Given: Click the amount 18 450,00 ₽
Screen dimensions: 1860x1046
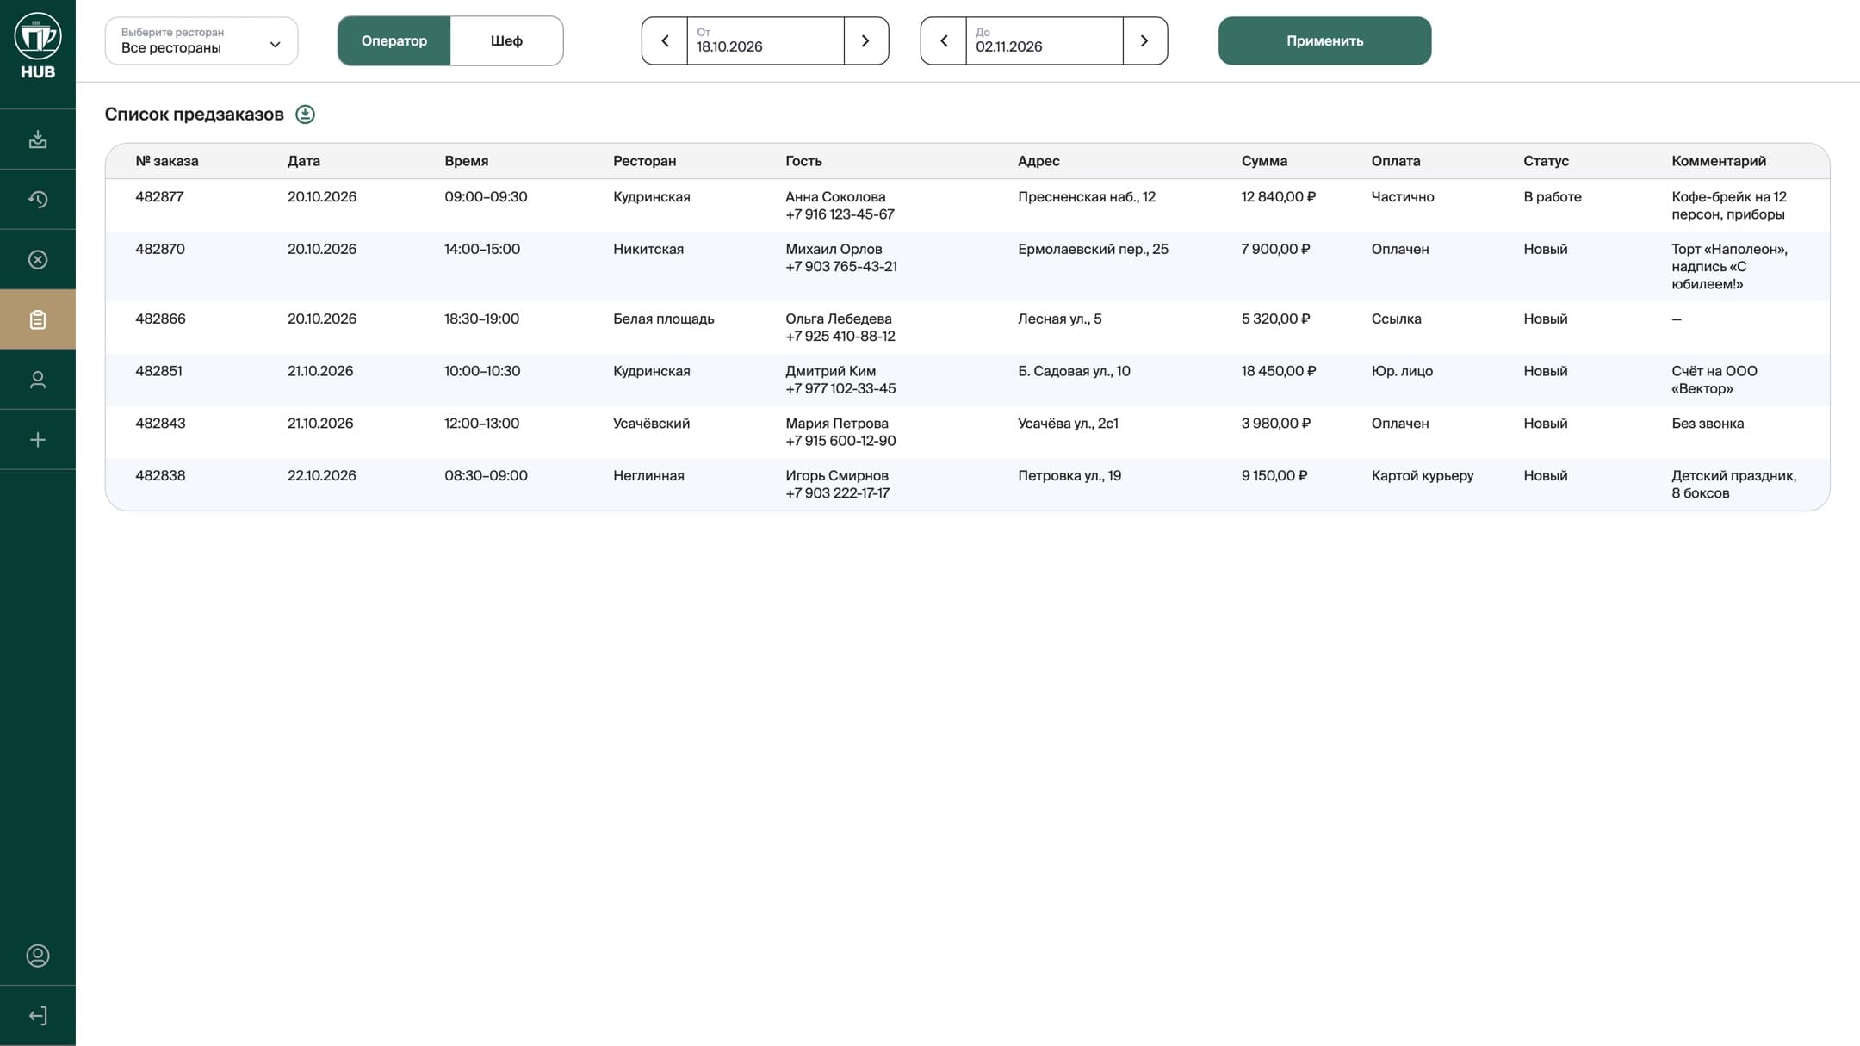Looking at the screenshot, I should pyautogui.click(x=1279, y=371).
